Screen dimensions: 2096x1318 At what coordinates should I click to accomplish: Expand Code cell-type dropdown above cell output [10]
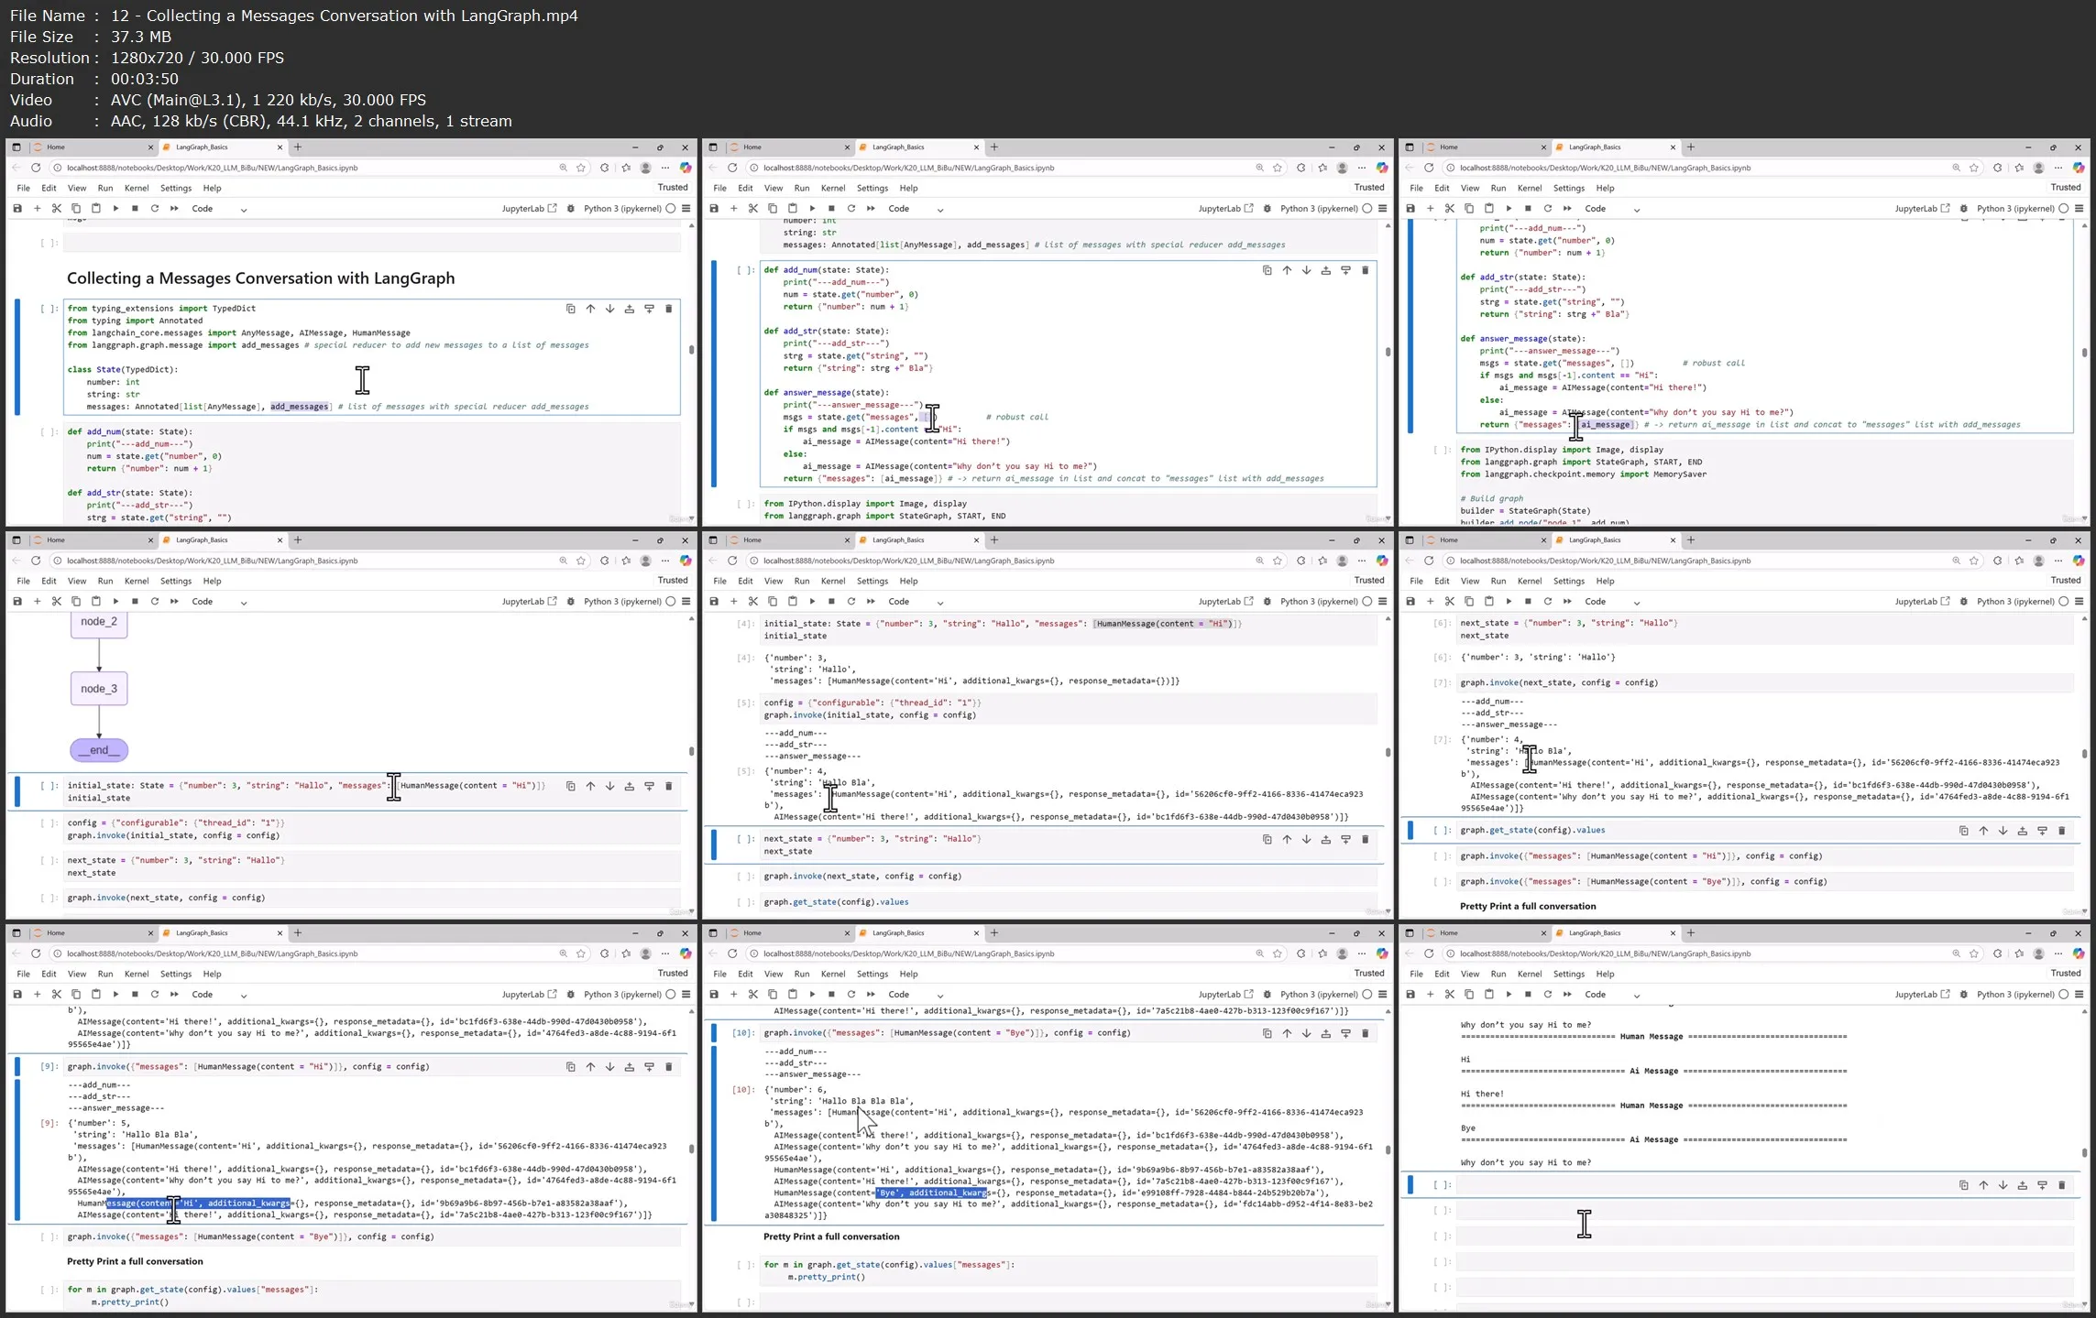point(916,995)
